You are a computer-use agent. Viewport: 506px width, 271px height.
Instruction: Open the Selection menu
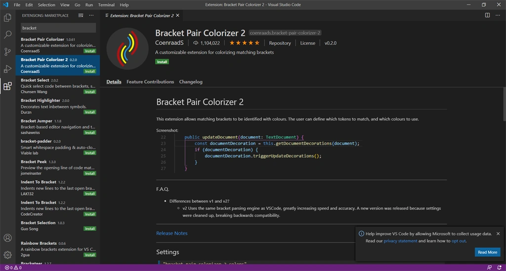coord(46,5)
